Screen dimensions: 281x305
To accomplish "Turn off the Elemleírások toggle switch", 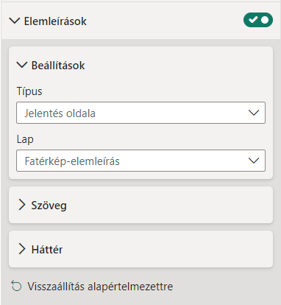I will [258, 20].
